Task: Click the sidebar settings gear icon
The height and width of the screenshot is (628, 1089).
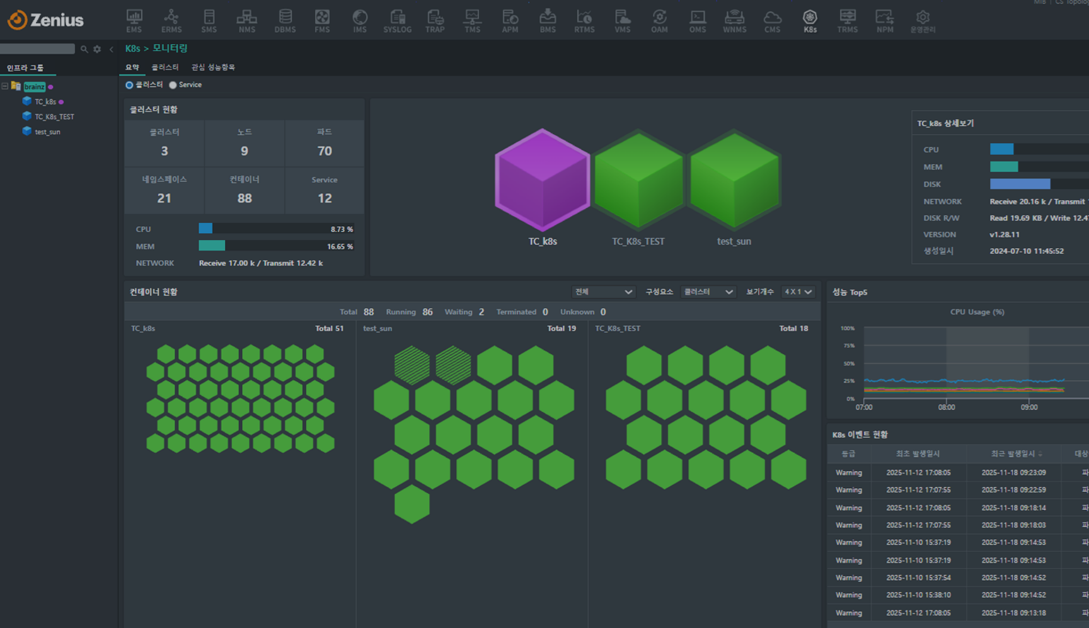Action: (x=97, y=49)
